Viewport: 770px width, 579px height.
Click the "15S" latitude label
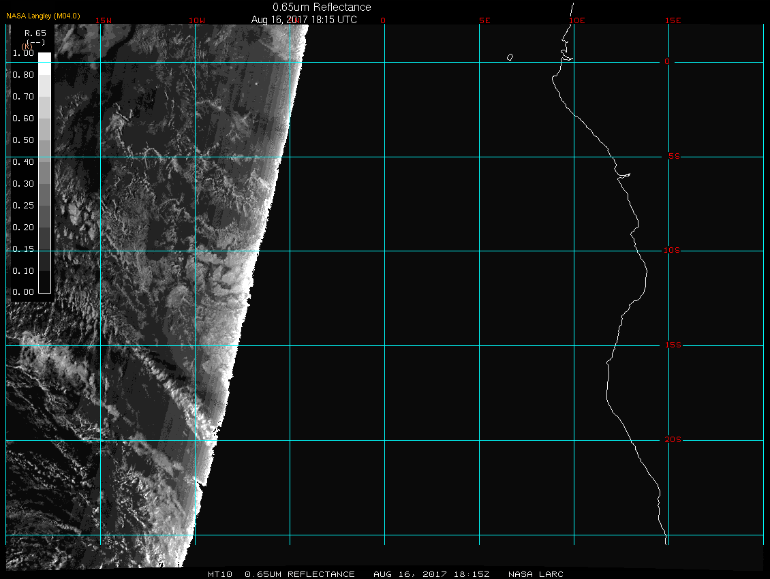click(x=673, y=345)
